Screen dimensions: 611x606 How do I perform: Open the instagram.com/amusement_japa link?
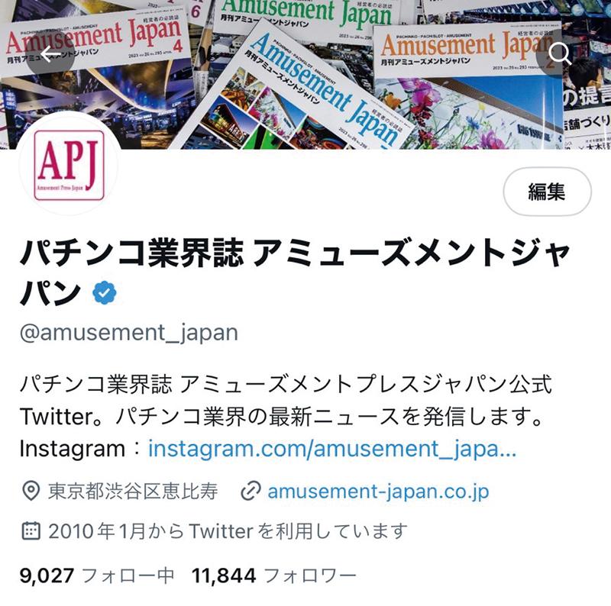click(x=332, y=448)
